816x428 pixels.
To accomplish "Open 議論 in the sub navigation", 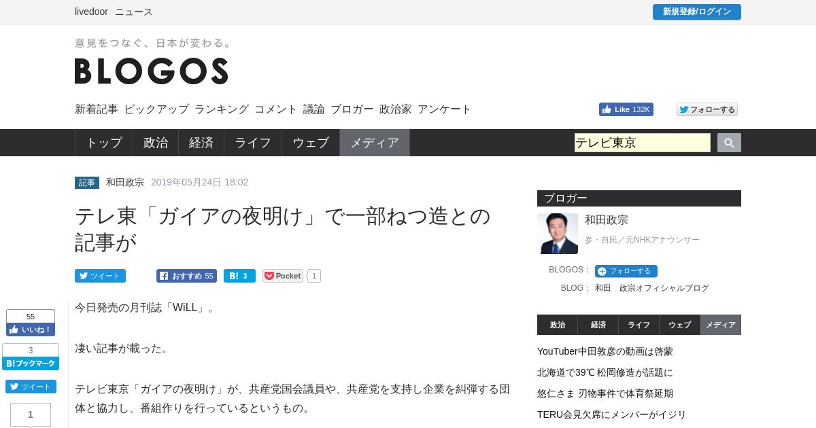I will [314, 109].
